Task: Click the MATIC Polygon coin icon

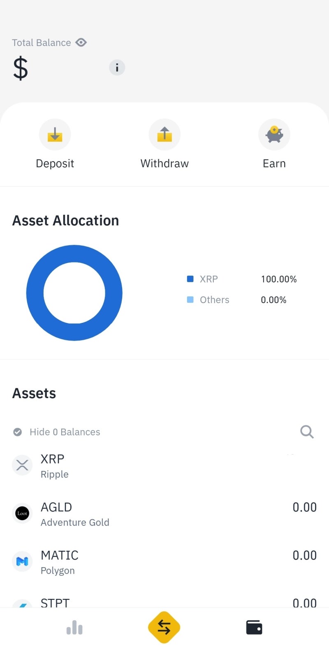Action: (x=22, y=561)
